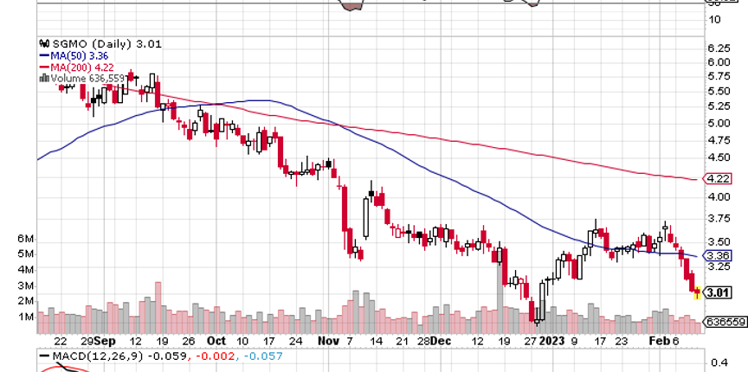Click the Sep month axis label

click(105, 342)
